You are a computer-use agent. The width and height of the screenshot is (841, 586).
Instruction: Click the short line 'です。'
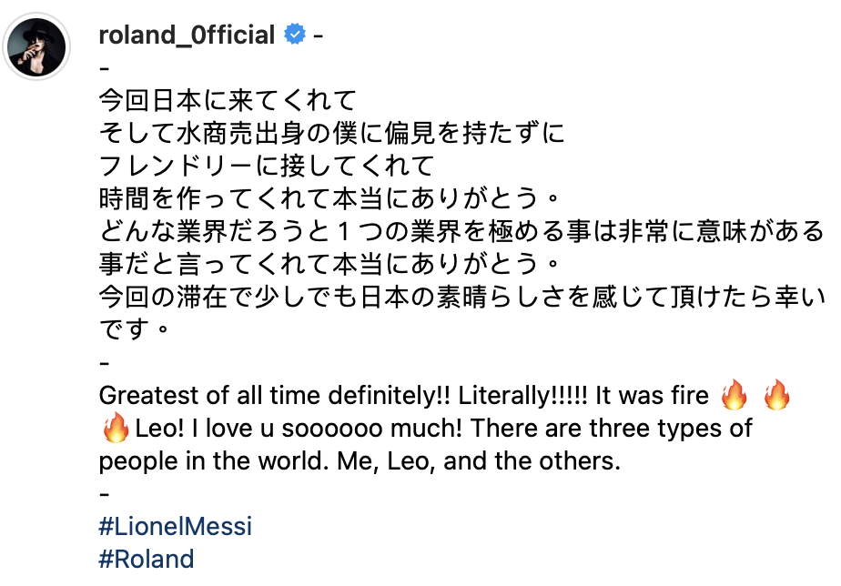point(135,328)
